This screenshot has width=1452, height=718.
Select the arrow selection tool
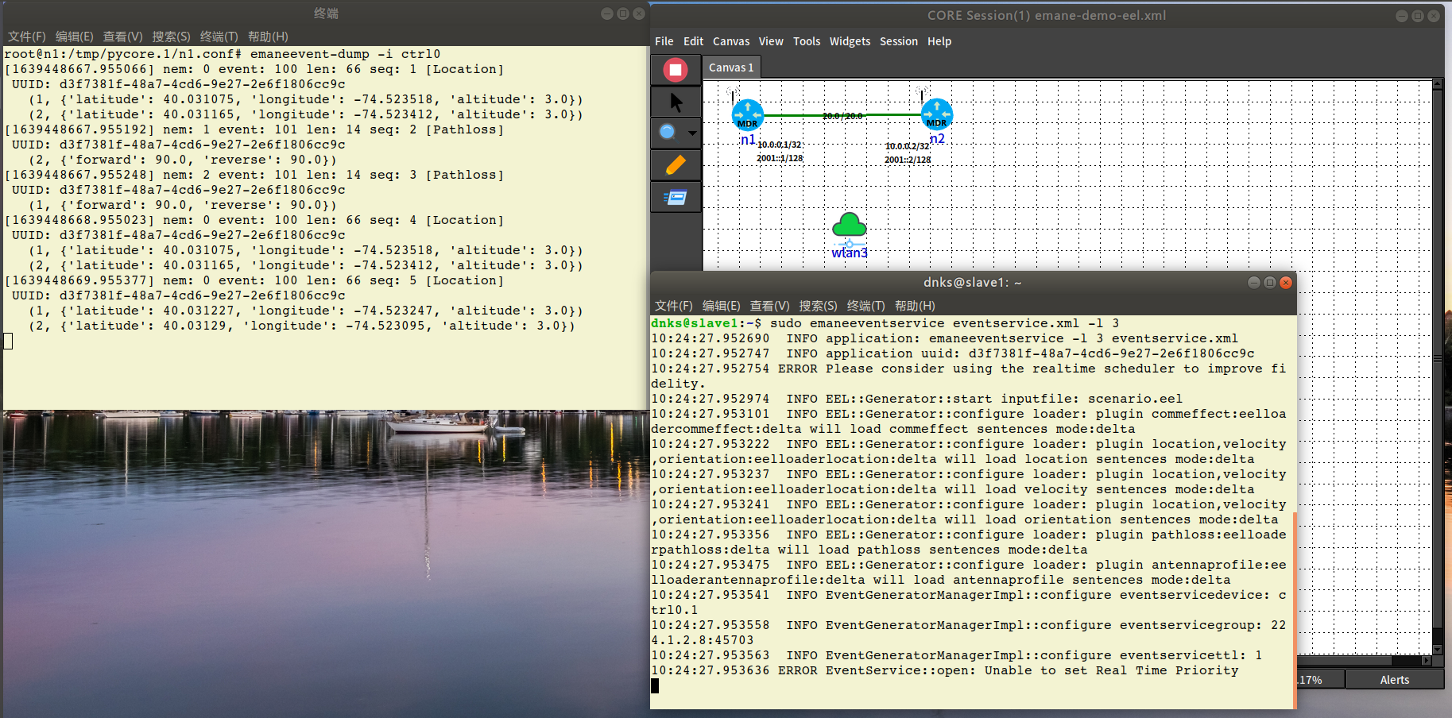coord(676,102)
